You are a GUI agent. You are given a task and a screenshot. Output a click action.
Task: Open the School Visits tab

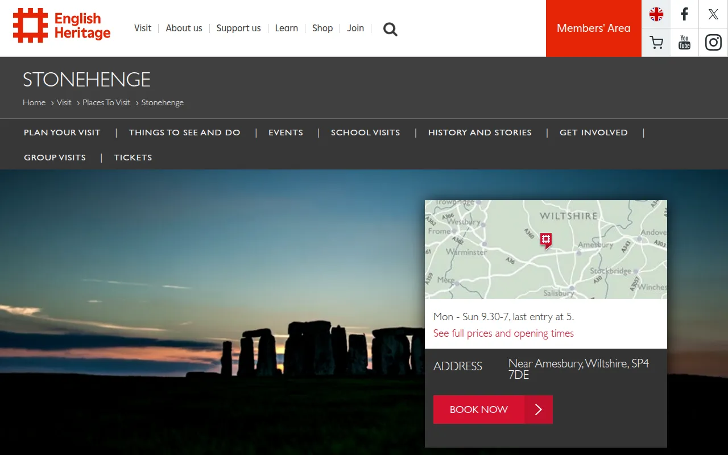(x=366, y=133)
